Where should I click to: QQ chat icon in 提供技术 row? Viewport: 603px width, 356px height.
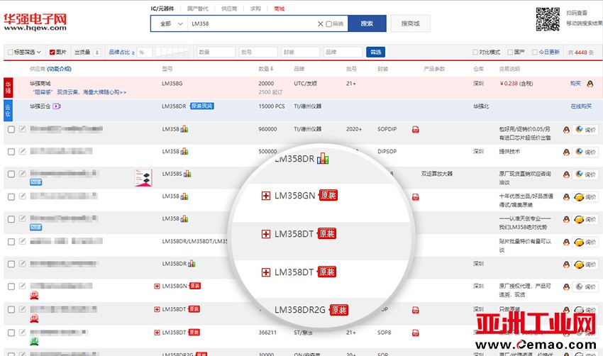tap(566, 152)
